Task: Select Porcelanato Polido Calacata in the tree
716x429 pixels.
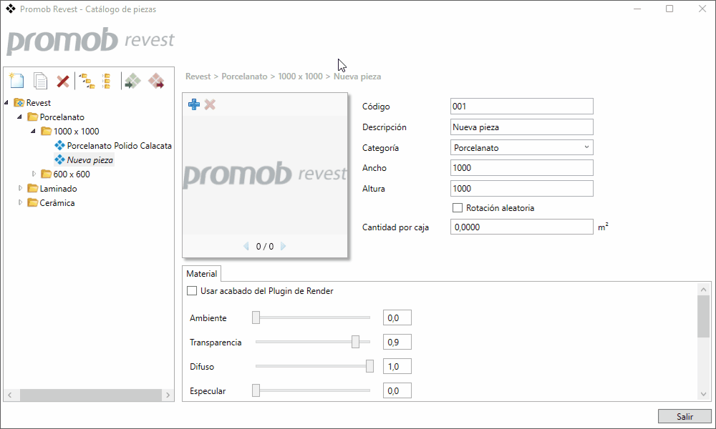Action: tap(119, 146)
